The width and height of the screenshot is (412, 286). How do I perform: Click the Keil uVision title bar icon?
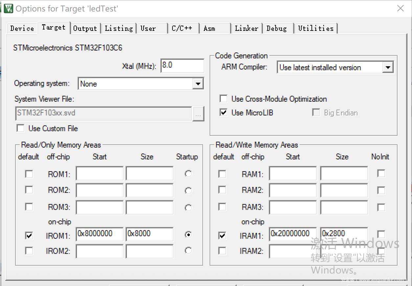[x=8, y=8]
